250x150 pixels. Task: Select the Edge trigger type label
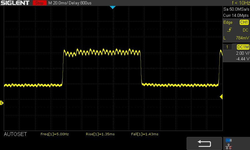point(228,22)
